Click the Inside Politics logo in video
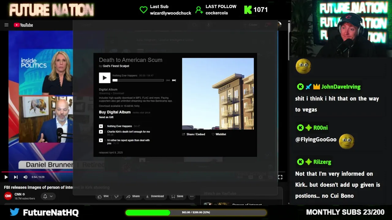392x220 pixels. (34, 63)
